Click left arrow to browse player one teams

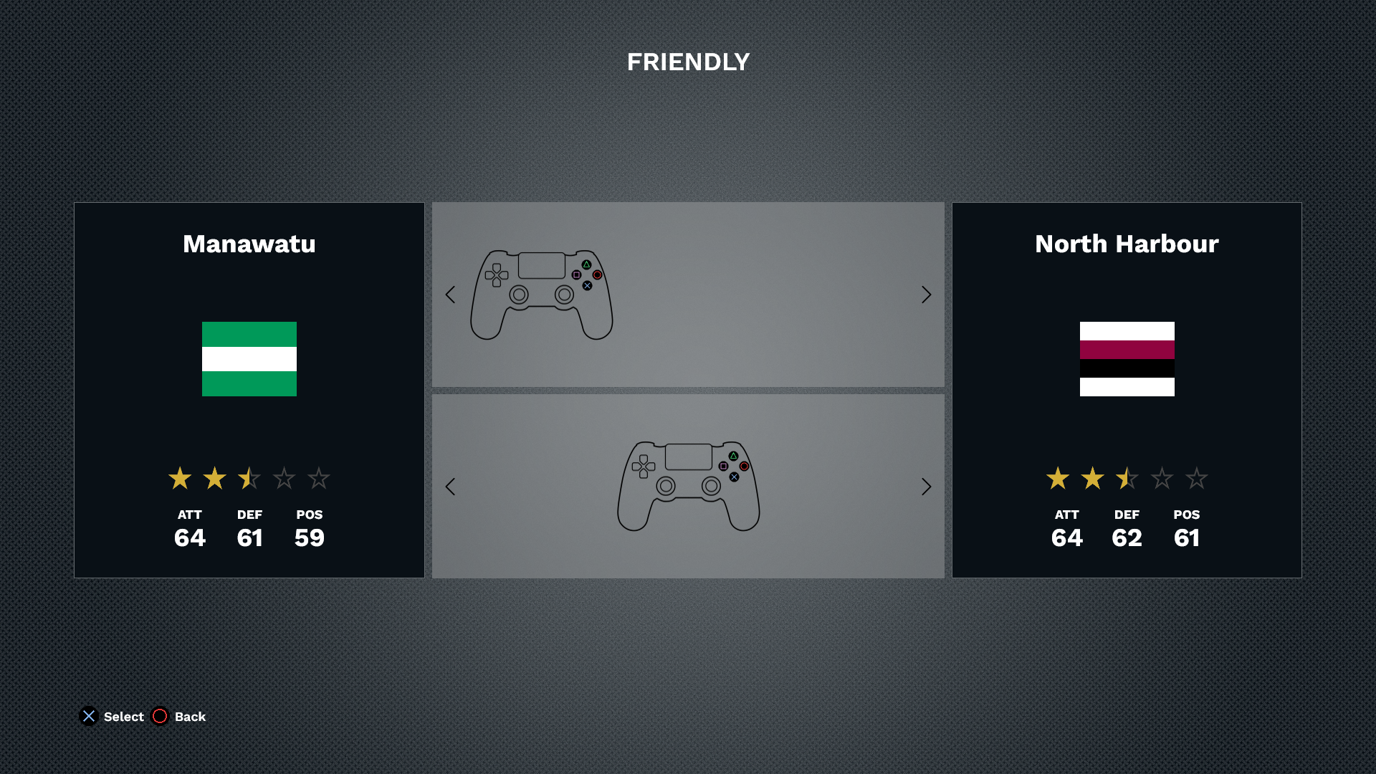451,294
